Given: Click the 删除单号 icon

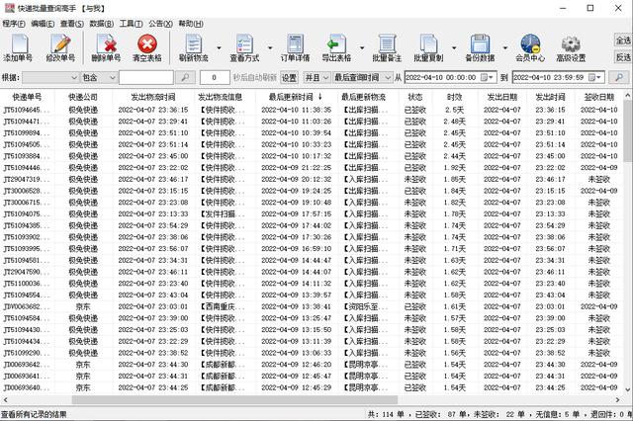Looking at the screenshot, I should pos(106,47).
